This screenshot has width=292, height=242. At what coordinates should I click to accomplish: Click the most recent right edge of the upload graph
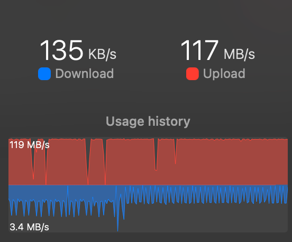tap(286, 162)
